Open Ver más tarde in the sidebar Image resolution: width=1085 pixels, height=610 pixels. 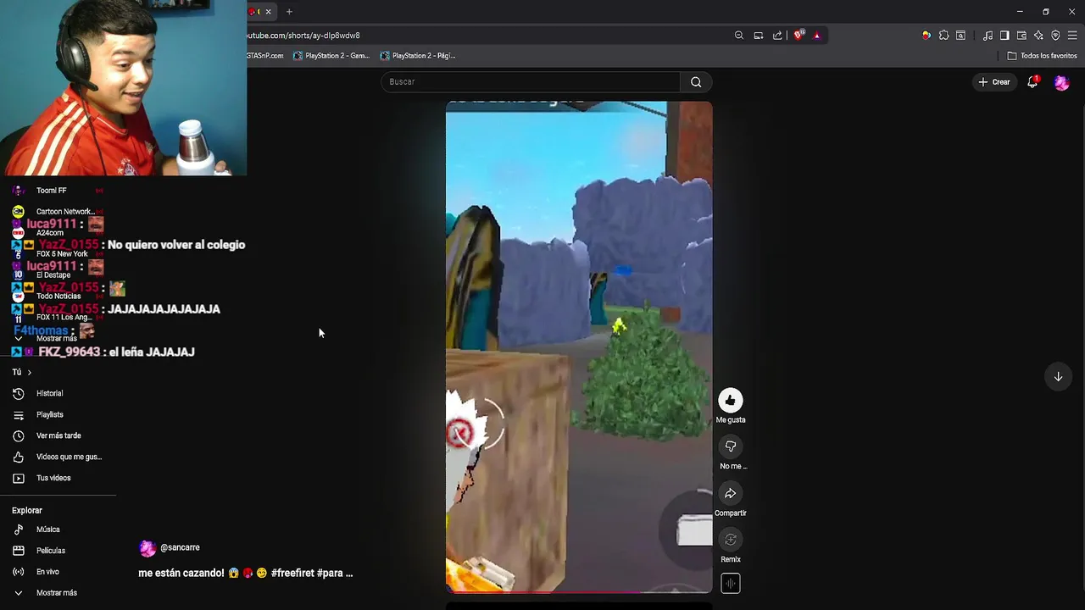point(58,435)
